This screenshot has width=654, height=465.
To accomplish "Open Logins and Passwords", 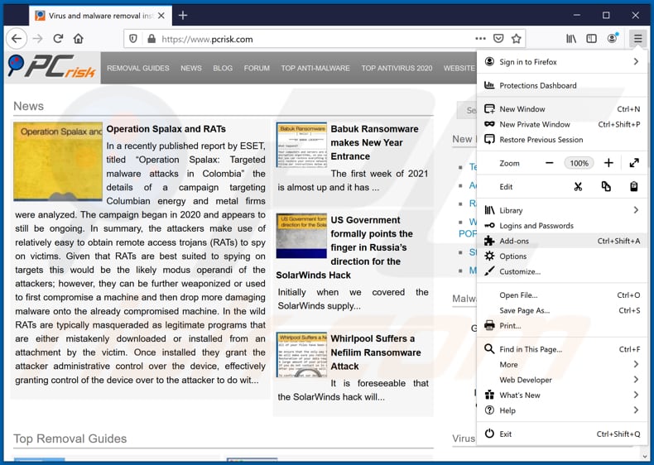I will (561, 226).
